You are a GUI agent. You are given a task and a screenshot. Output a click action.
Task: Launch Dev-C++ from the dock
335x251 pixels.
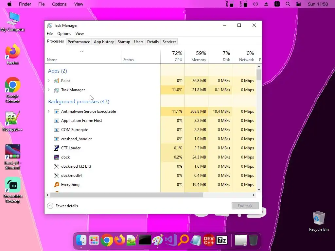tap(209, 240)
